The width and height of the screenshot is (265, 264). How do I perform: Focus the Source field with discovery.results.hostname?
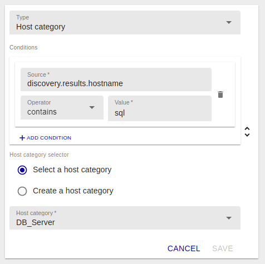116,79
